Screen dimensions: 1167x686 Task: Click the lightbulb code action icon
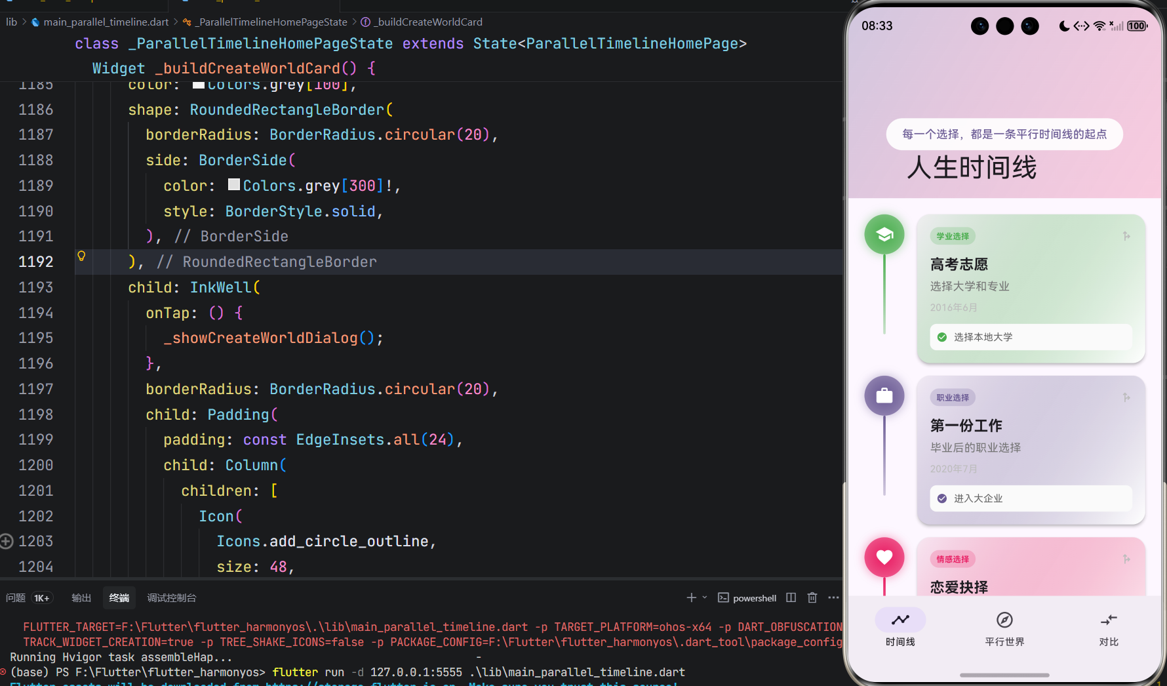click(81, 256)
